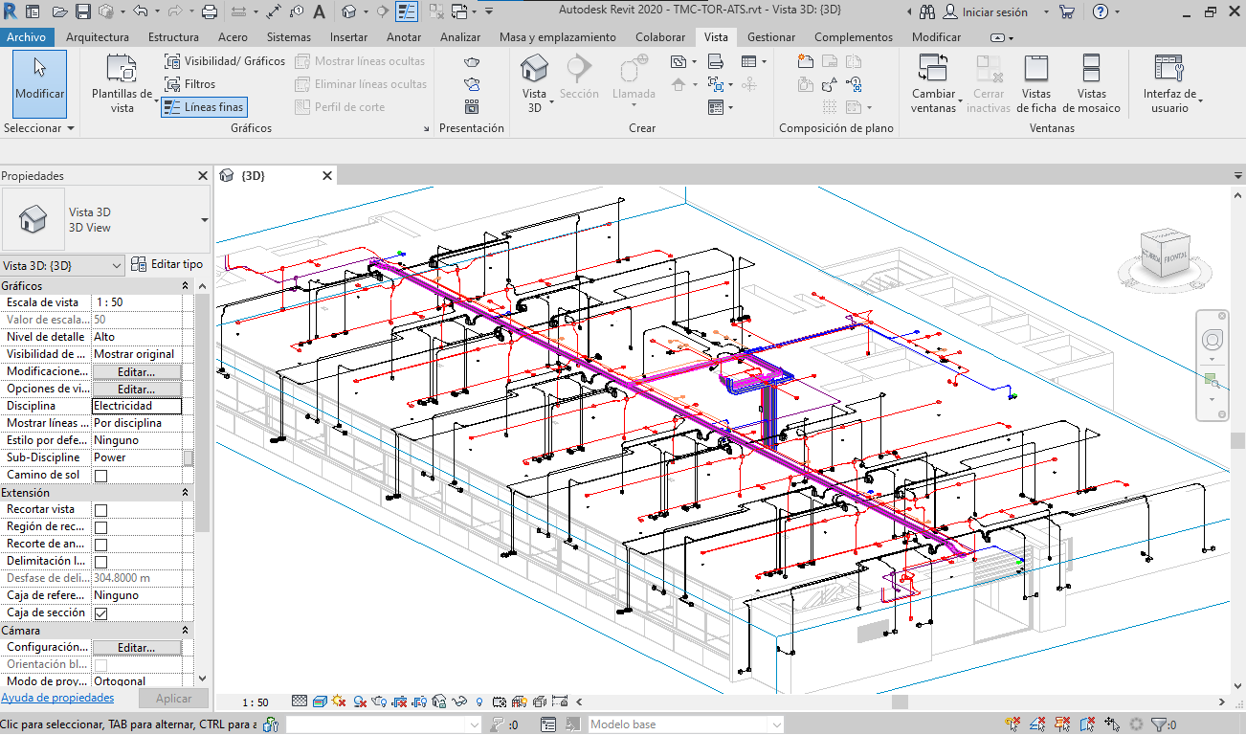Open Visibilidad/Gráficos settings

pyautogui.click(x=225, y=61)
